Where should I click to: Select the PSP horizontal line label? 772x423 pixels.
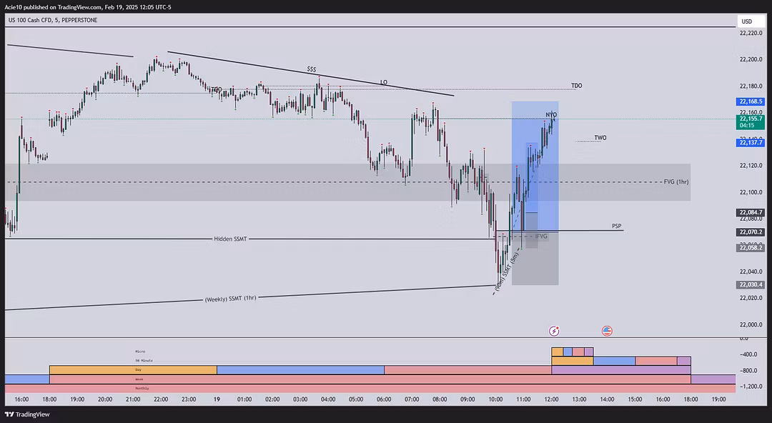(616, 226)
